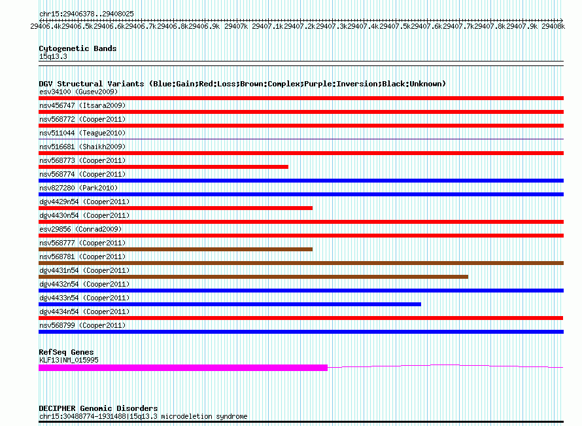Click the short red bar under nsv568773
Viewport: 582px width, 426px height.
tap(163, 167)
